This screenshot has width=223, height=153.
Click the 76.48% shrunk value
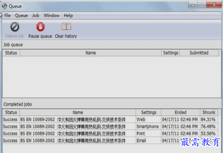[208, 126]
